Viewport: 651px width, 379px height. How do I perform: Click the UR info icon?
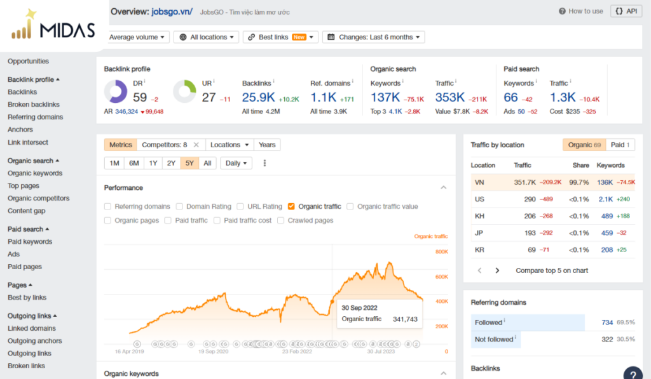pyautogui.click(x=214, y=81)
